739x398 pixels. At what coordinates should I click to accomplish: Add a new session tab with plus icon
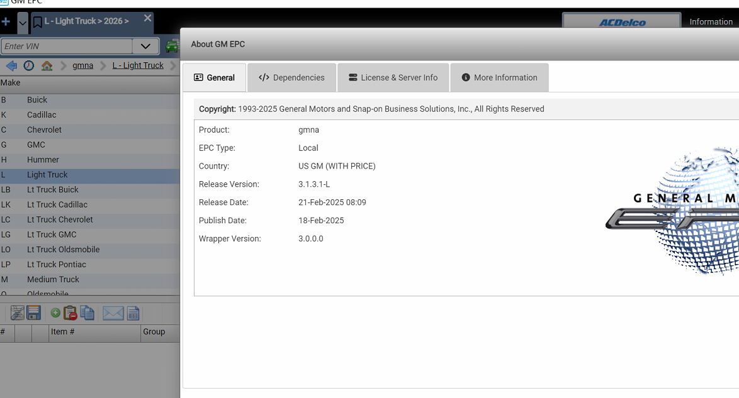click(6, 21)
